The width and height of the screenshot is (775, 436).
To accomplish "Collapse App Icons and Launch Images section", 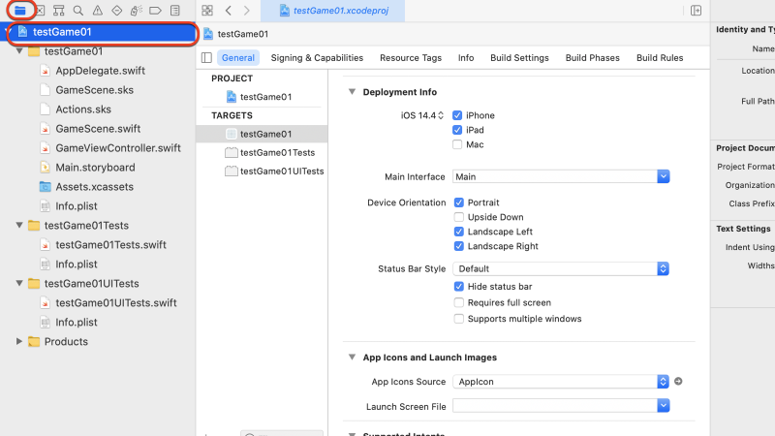I will click(352, 357).
